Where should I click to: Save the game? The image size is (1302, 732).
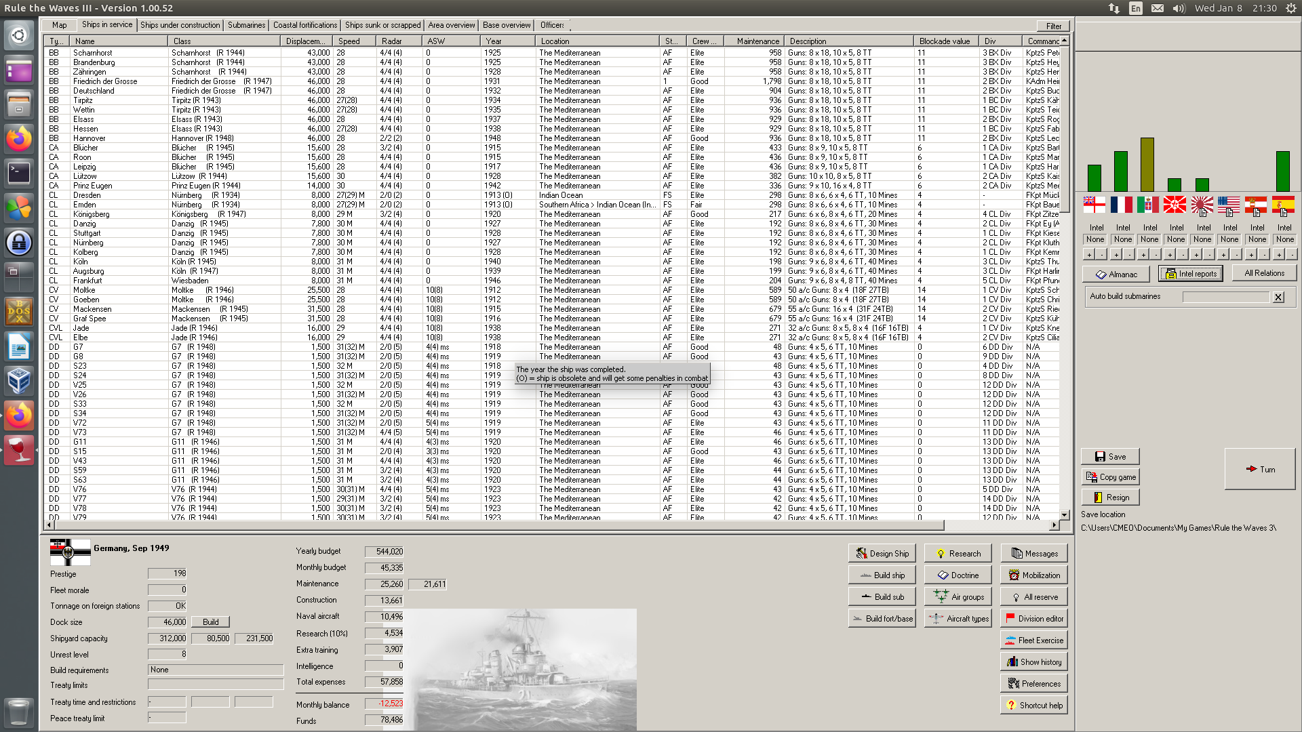click(x=1110, y=456)
